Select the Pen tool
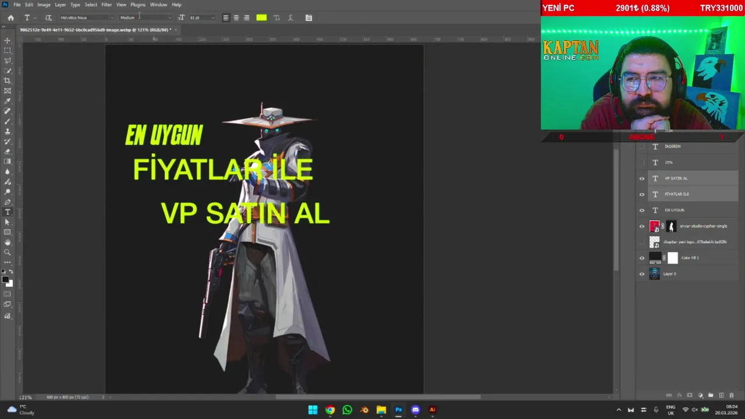745x419 pixels. [8, 202]
